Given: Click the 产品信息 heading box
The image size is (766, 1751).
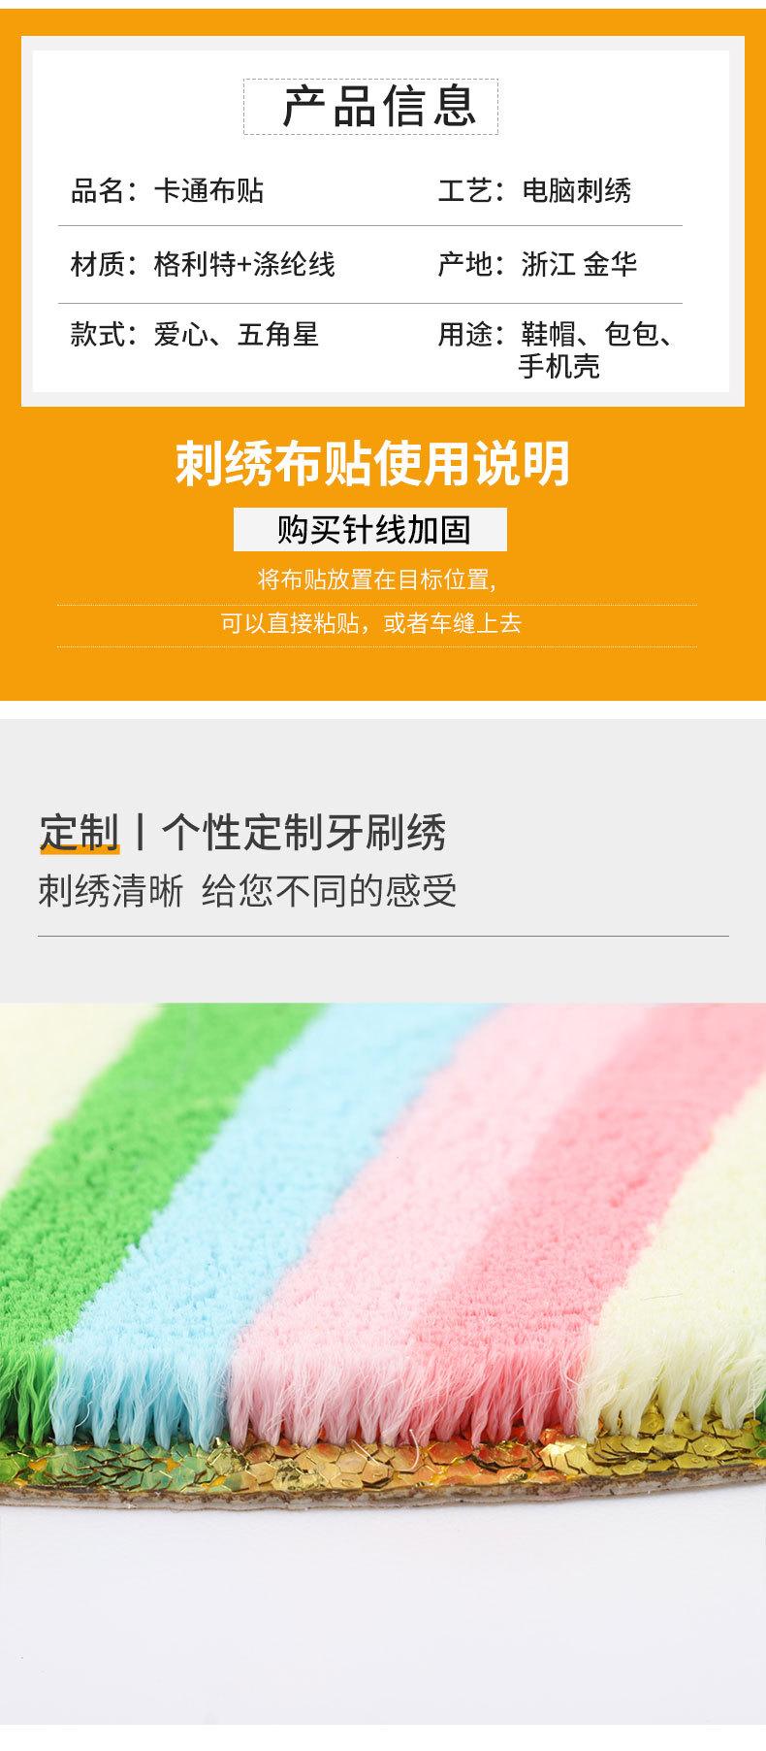Looking at the screenshot, I should coord(370,107).
